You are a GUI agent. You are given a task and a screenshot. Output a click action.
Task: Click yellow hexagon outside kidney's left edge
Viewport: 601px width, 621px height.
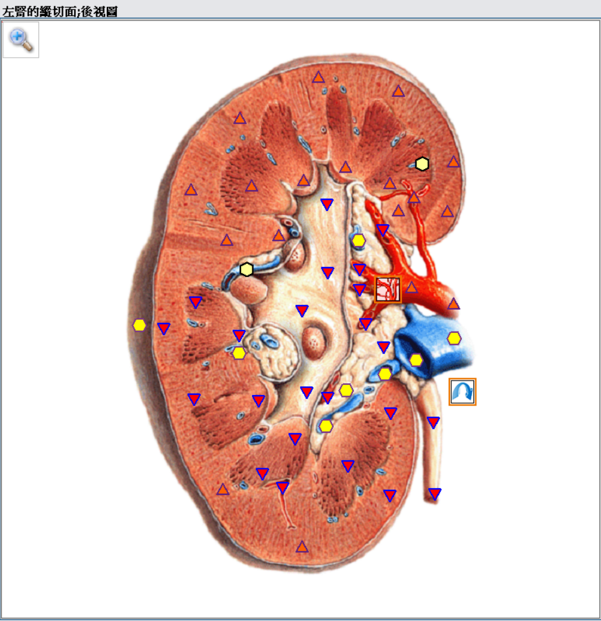[x=139, y=325]
